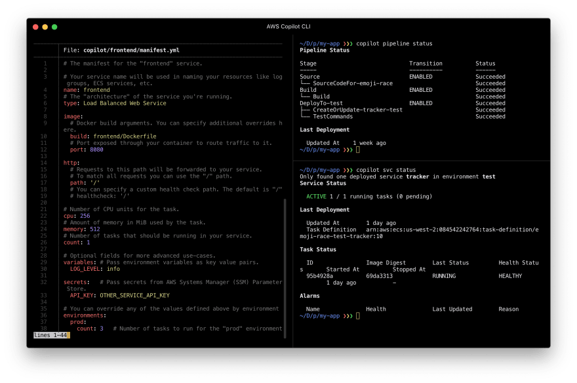The image size is (577, 383).
Task: Click 'type: Load Balanced Web Service' line
Action: pos(115,103)
